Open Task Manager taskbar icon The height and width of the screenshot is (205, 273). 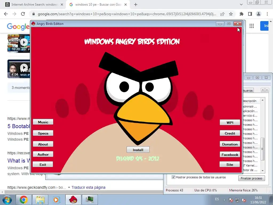pyautogui.click(x=90, y=200)
